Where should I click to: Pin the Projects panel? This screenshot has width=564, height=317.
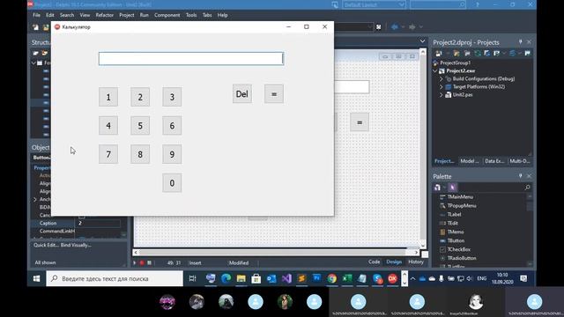click(x=520, y=42)
